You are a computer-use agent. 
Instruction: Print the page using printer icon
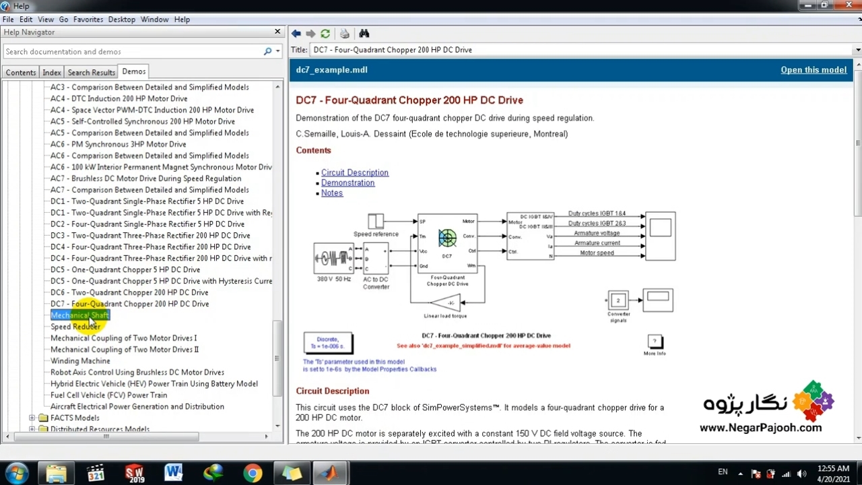pyautogui.click(x=345, y=34)
